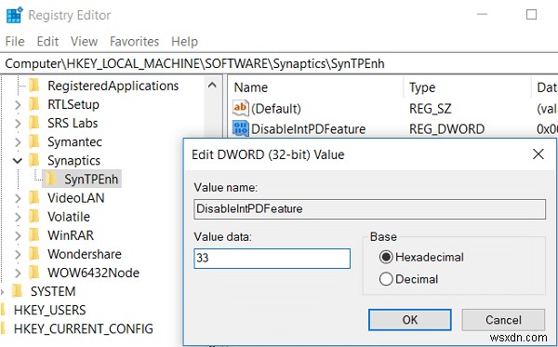Click the VideoLAN folder icon
Viewport: 558px width, 347px height.
point(34,197)
